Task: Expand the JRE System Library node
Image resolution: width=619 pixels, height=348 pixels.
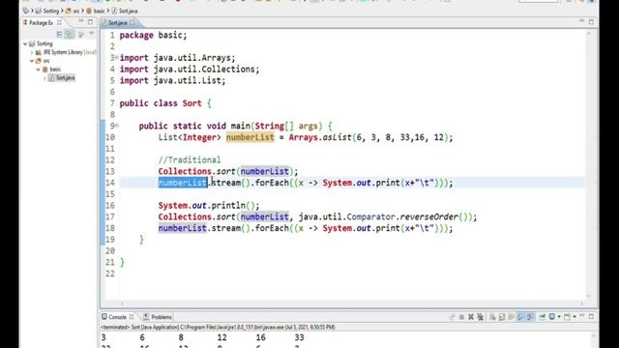Action: (x=32, y=52)
